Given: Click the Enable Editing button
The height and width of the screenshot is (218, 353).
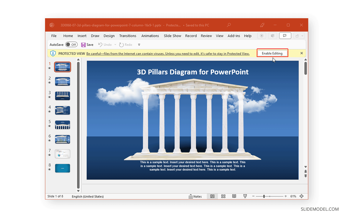Looking at the screenshot, I should click(272, 53).
